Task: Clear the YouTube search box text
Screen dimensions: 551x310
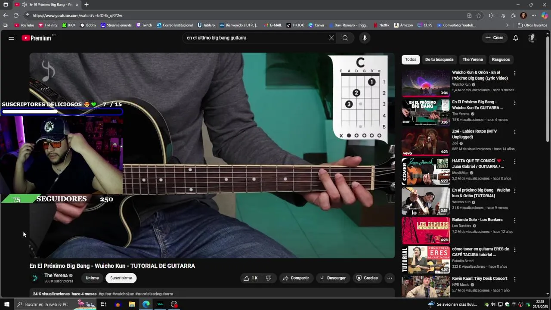Action: [x=331, y=38]
